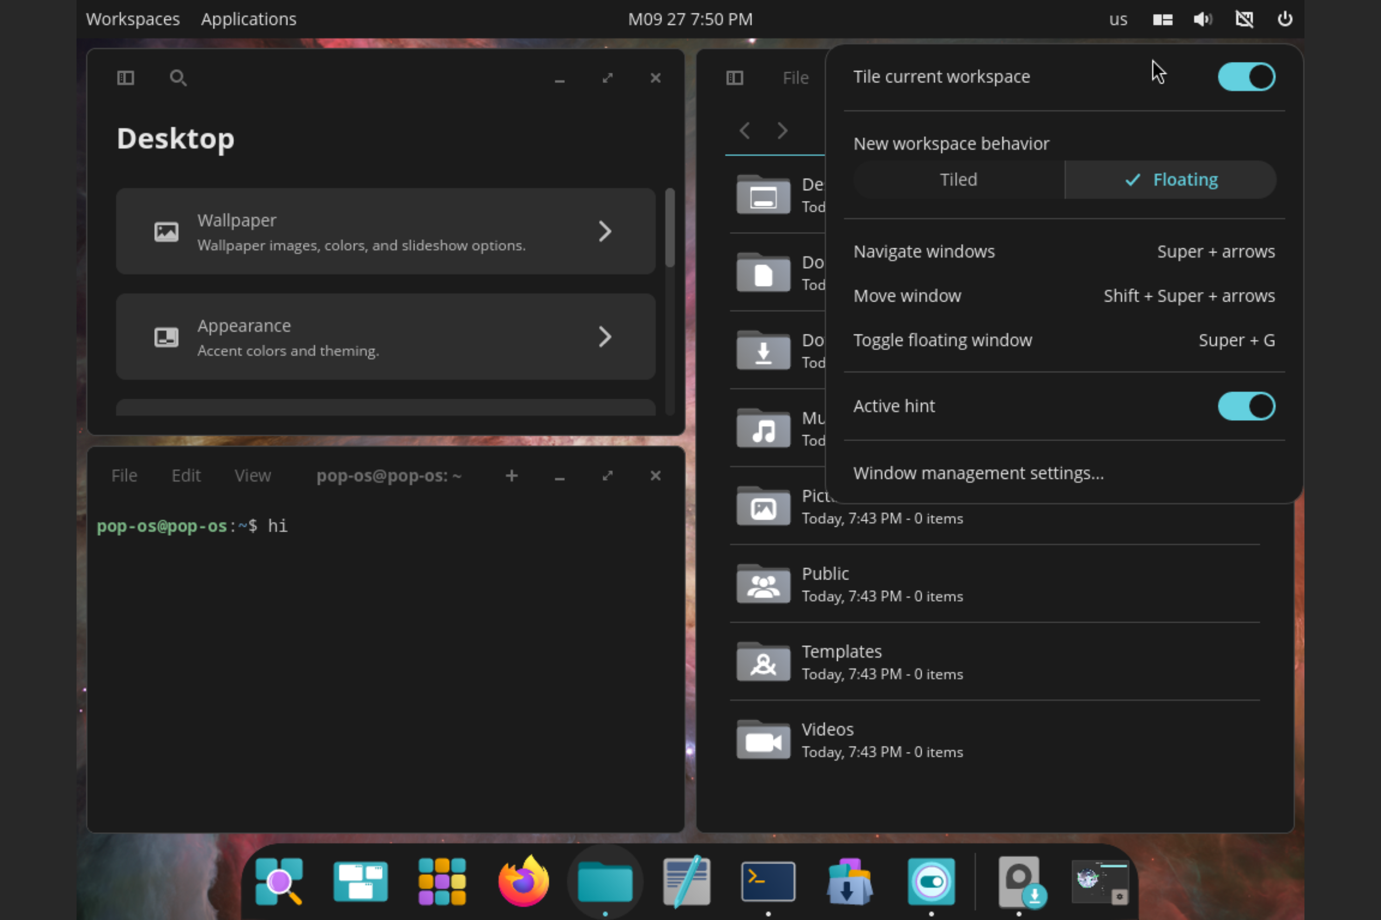Screen dimensions: 1381x920
Task: Open Pop Shop icon in dock
Action: pyautogui.click(x=850, y=881)
